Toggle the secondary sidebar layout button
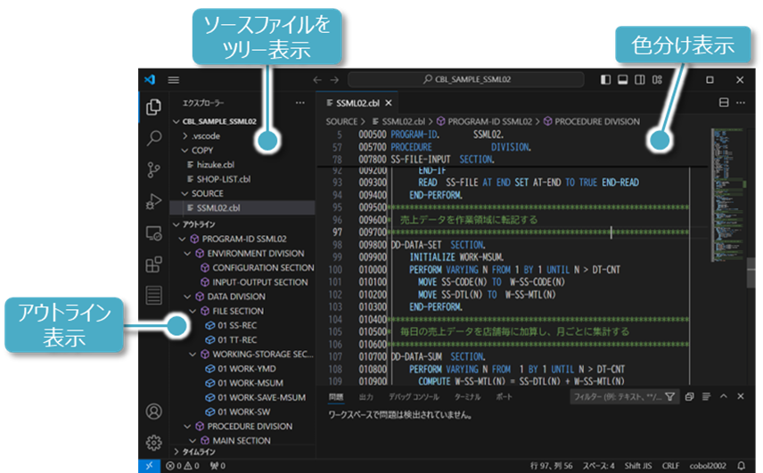The height and width of the screenshot is (473, 763). point(640,79)
